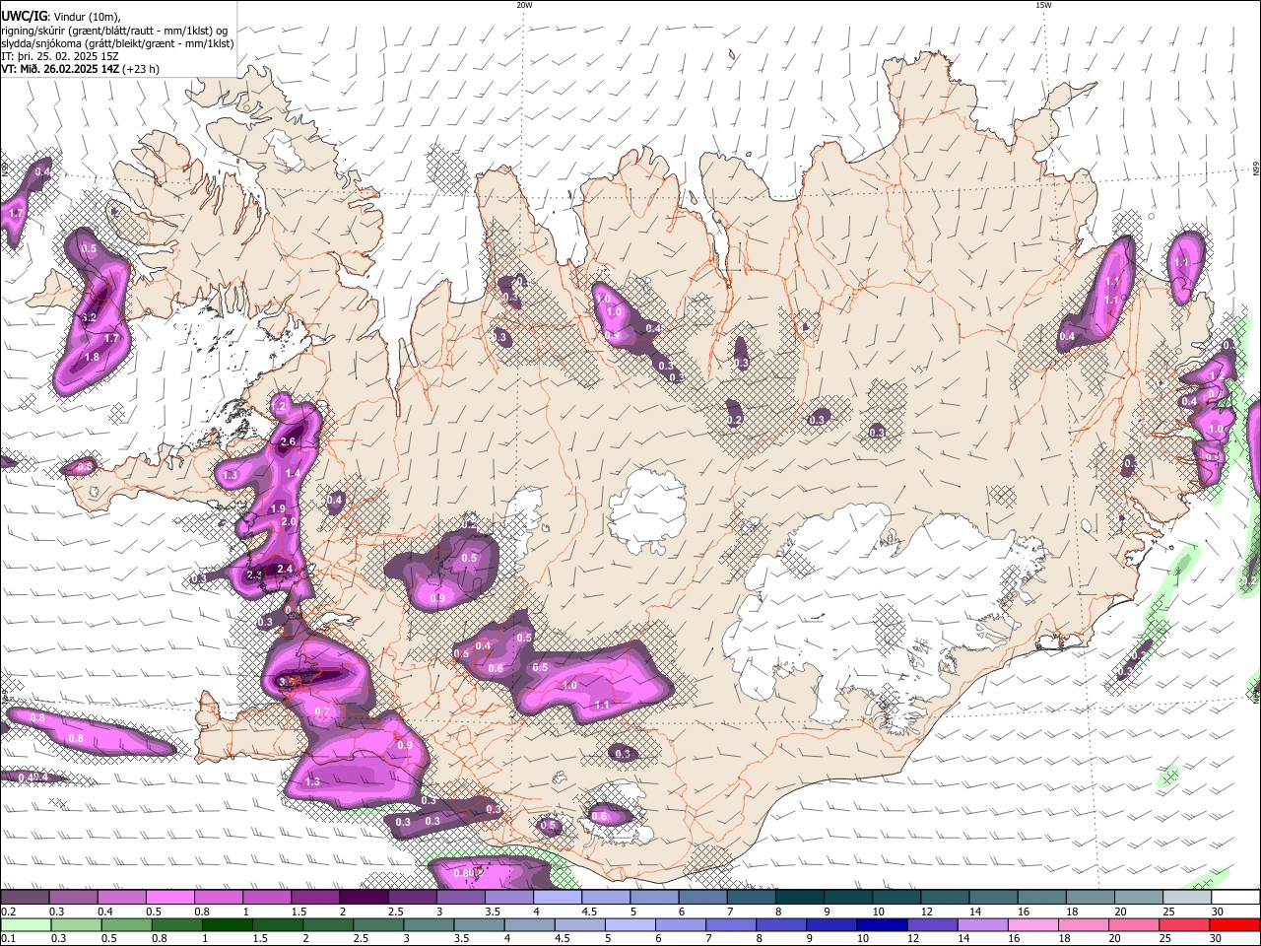Click the "1.4" precipitation value on the map
The width and height of the screenshot is (1261, 946).
tap(293, 474)
